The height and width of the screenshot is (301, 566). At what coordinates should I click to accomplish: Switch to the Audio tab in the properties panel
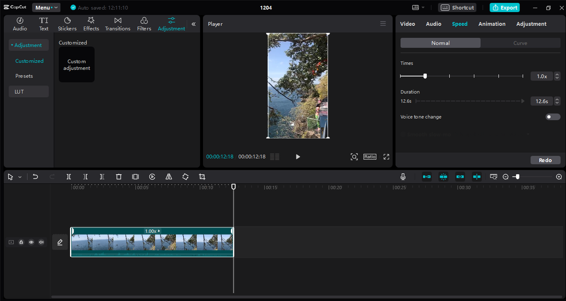pos(433,24)
